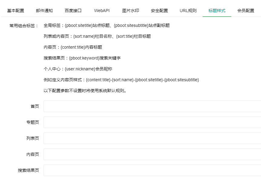The width and height of the screenshot is (261, 180).
Task: Open the 图片水印 watermark tab
Action: (130, 10)
